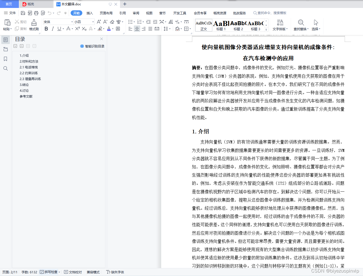Switch to Page Layout (页面布局) tab
Image resolution: width=363 pixels, height=276 pixels.
(106, 13)
